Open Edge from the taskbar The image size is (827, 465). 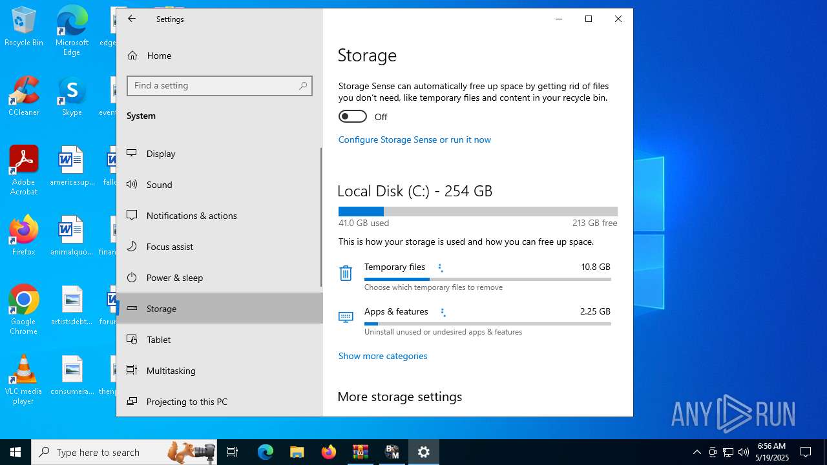coord(266,452)
